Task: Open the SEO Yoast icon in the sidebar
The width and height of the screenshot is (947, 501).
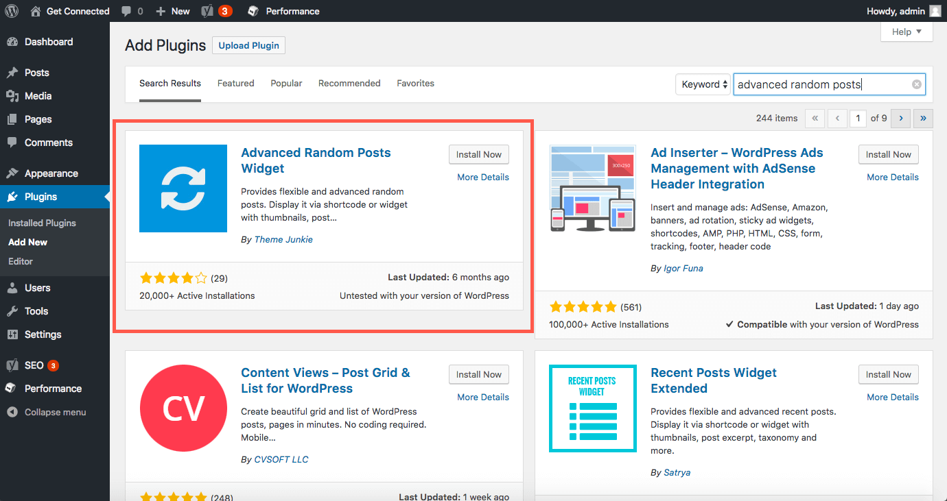Action: (12, 365)
